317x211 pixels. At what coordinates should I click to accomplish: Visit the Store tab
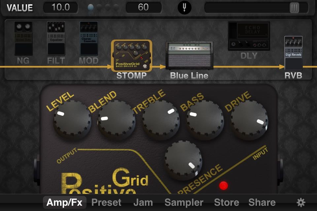tap(227, 202)
